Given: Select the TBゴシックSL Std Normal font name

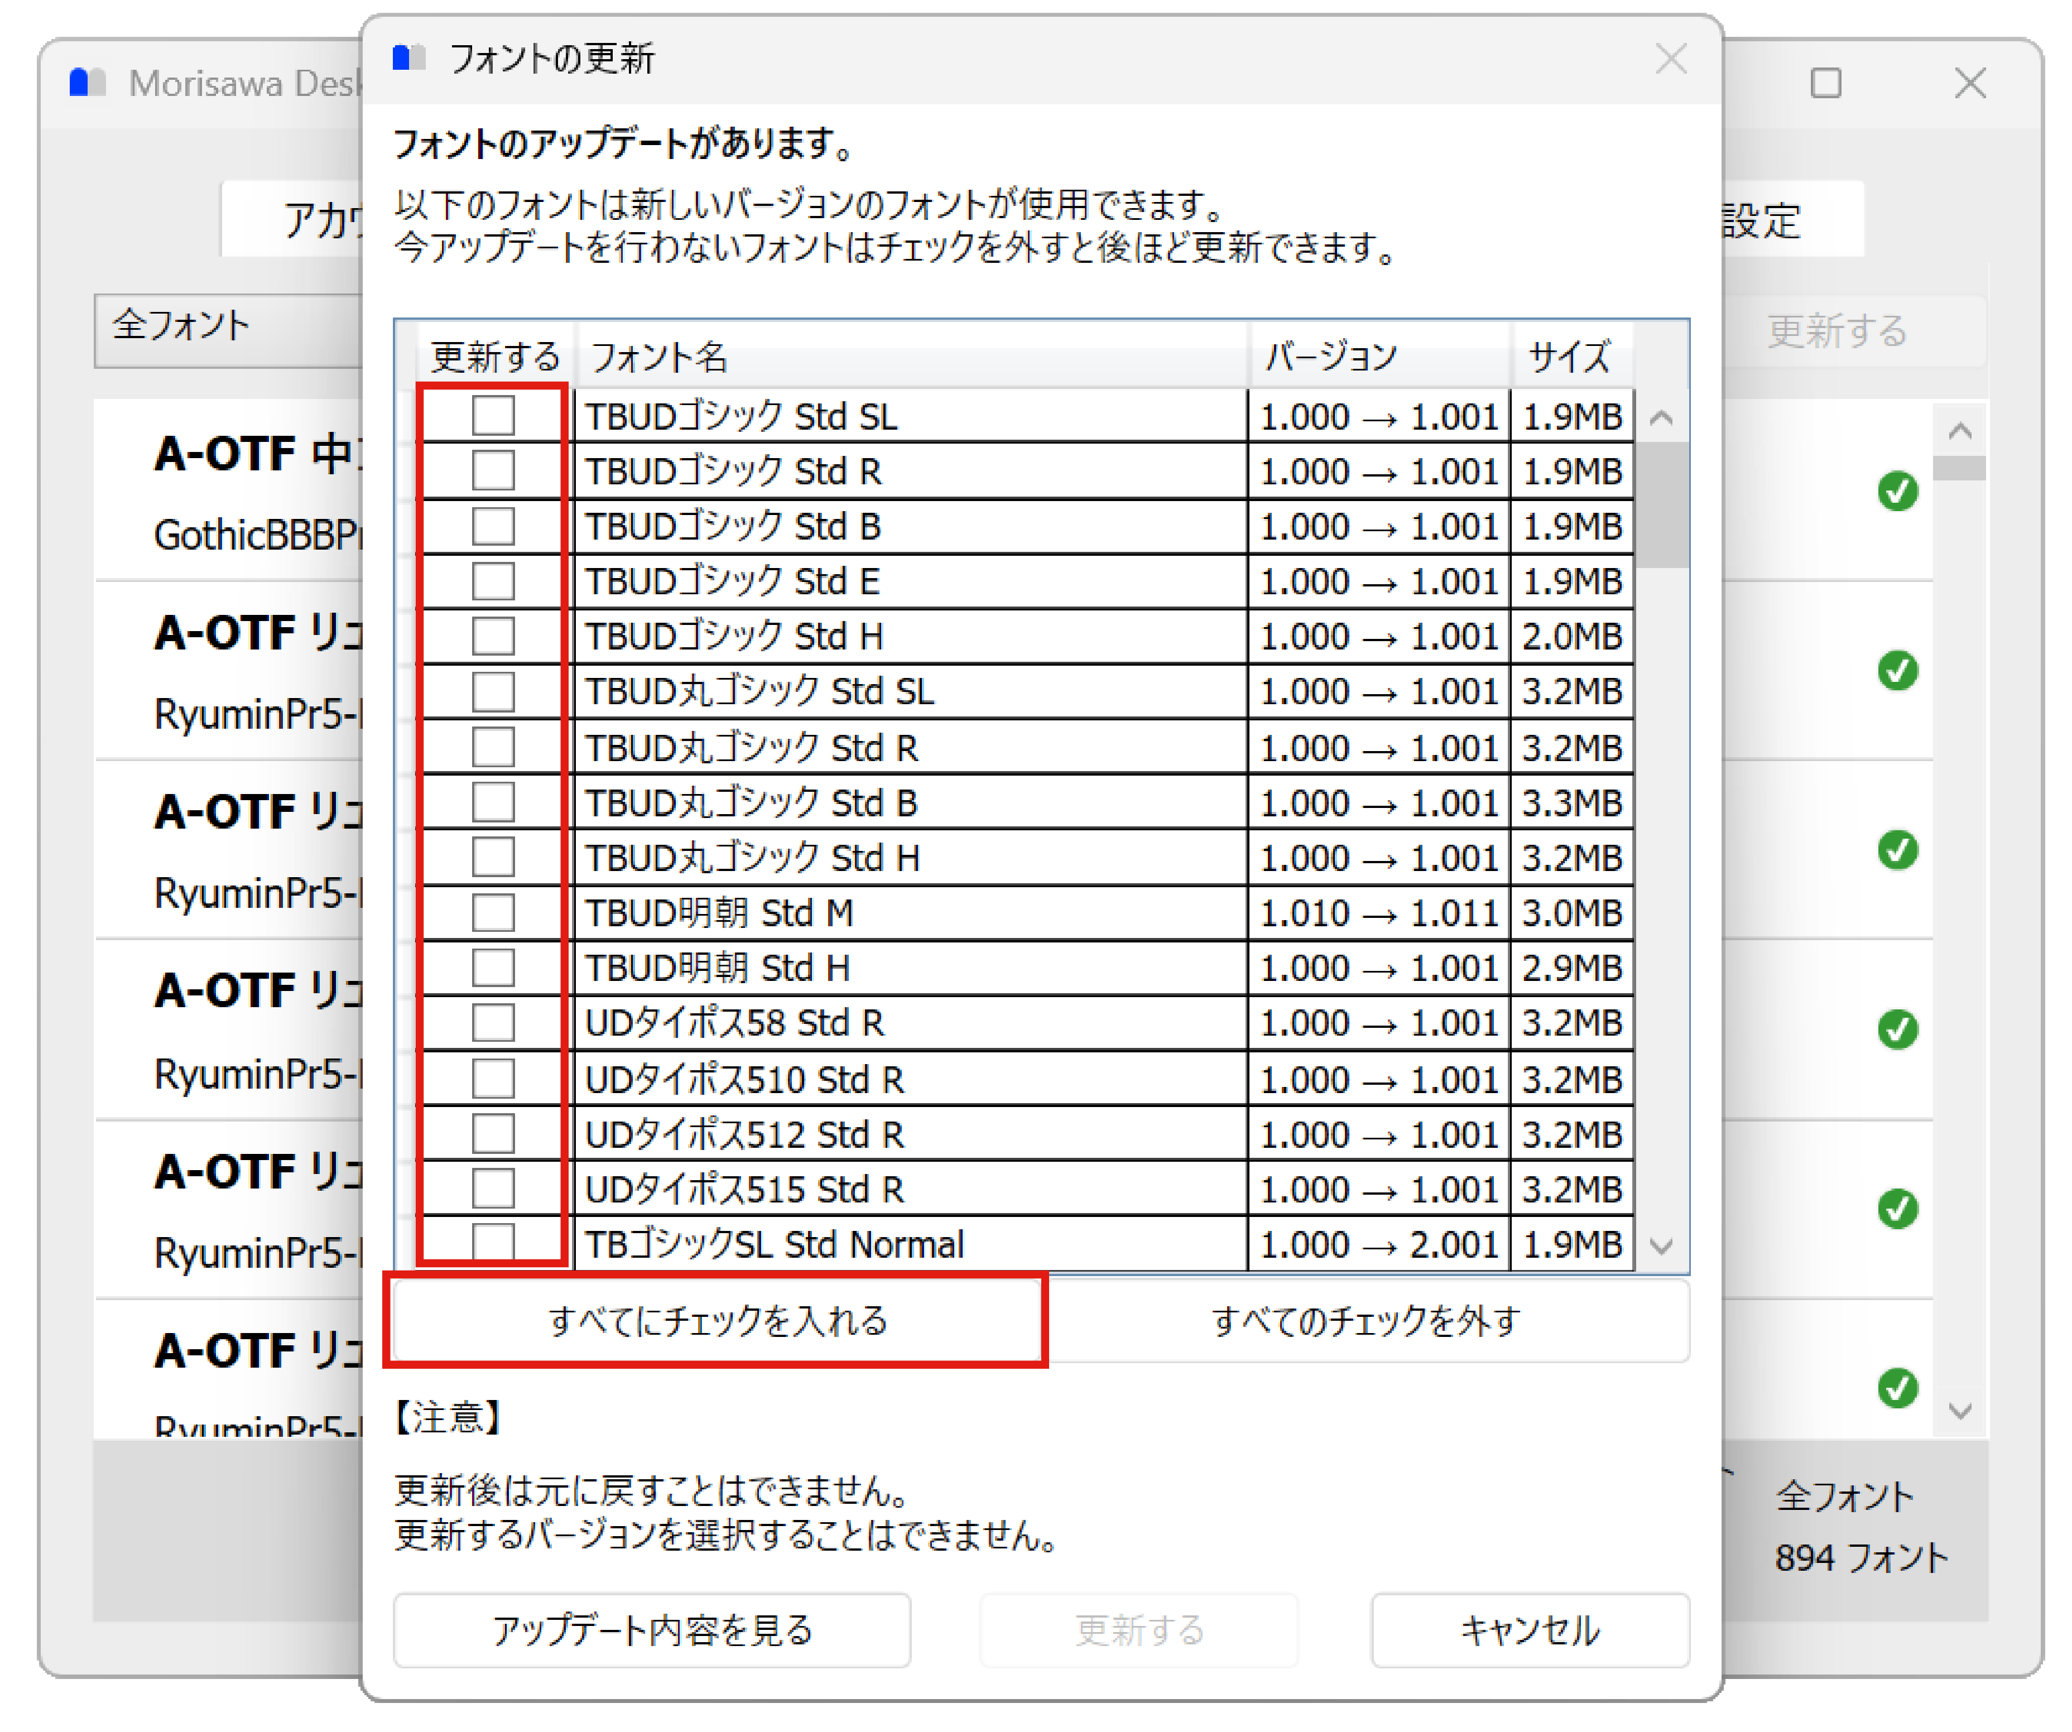Looking at the screenshot, I should tap(775, 1246).
